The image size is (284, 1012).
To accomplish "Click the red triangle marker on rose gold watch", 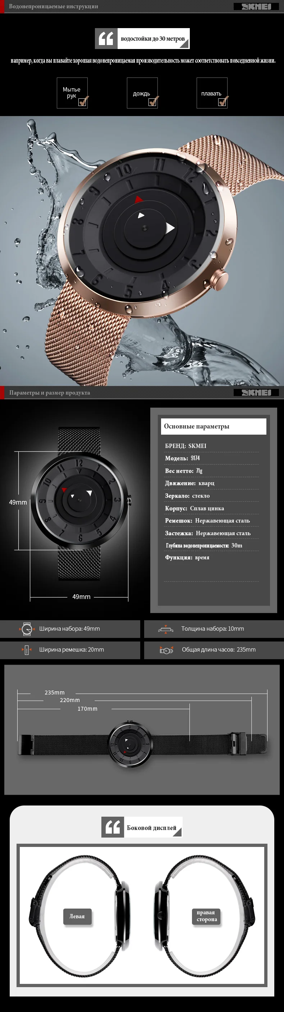I will click(139, 200).
